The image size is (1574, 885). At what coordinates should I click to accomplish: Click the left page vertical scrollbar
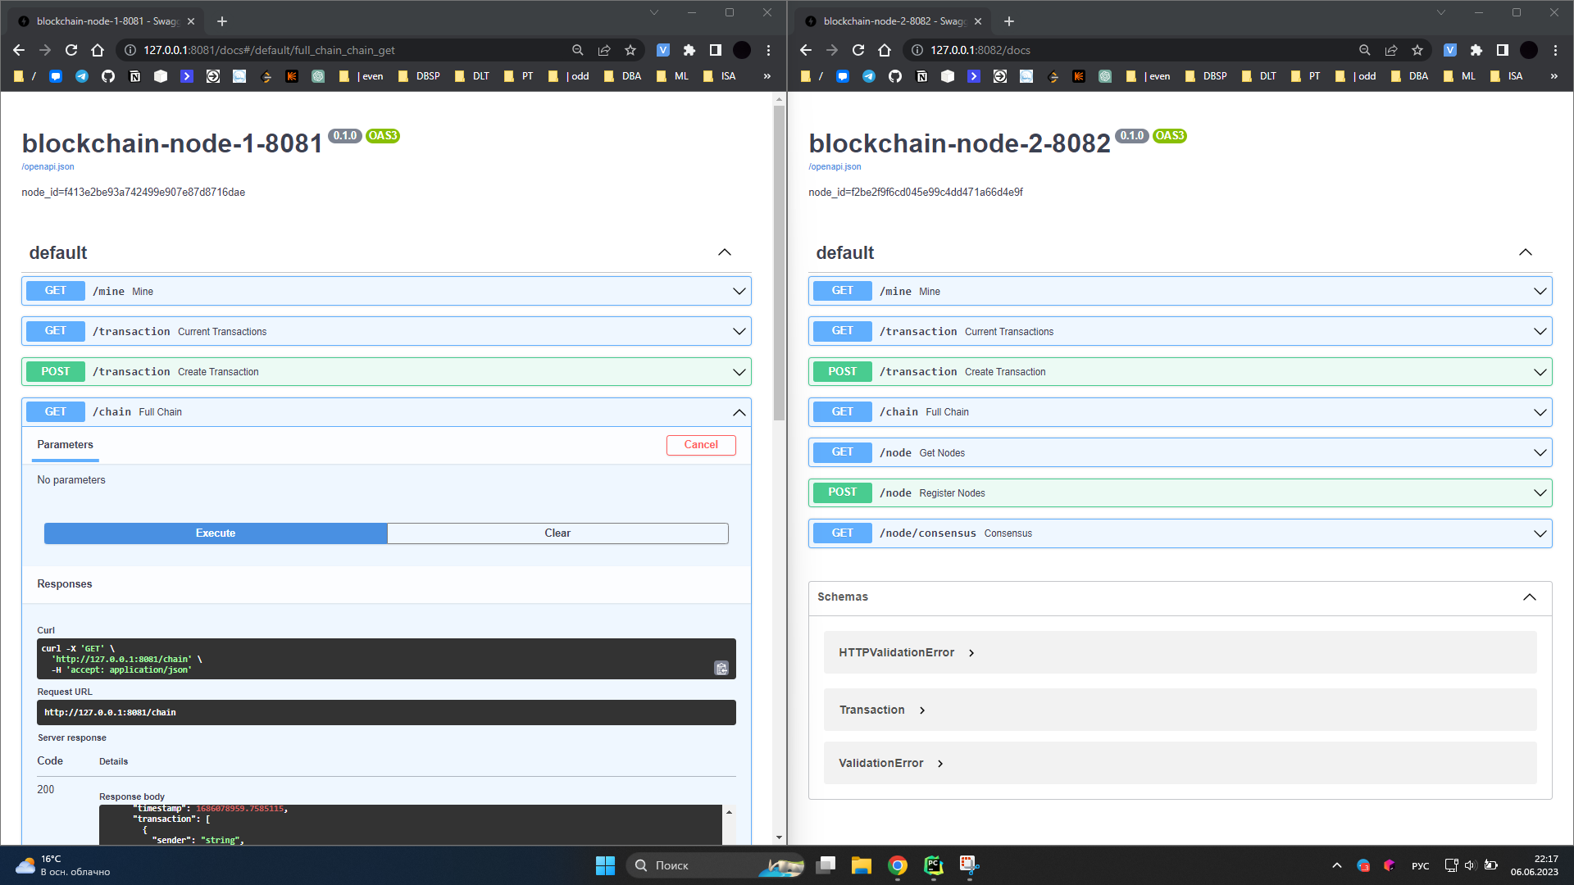(x=779, y=262)
